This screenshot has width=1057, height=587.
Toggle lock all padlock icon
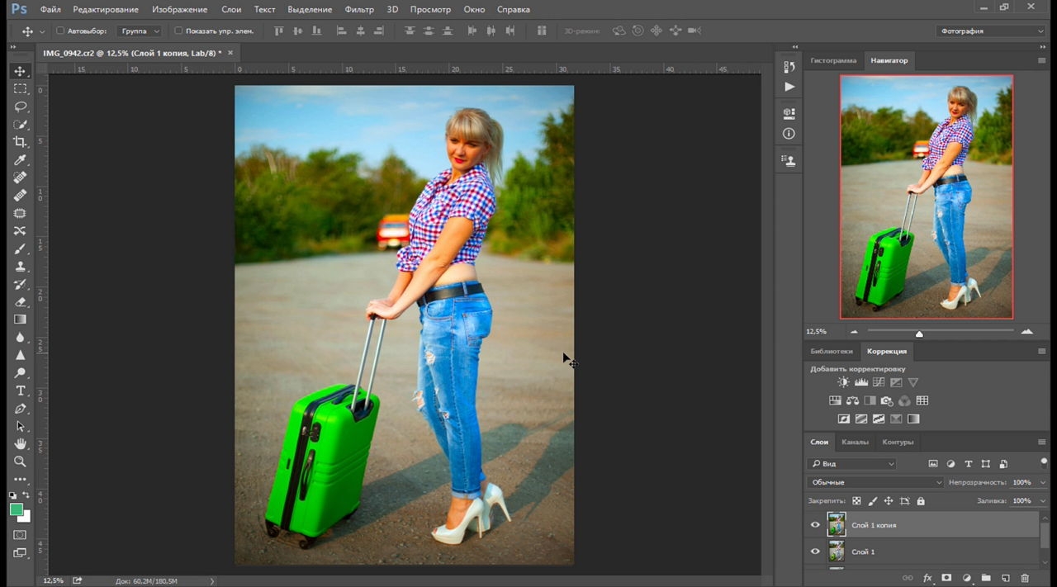[x=921, y=501]
